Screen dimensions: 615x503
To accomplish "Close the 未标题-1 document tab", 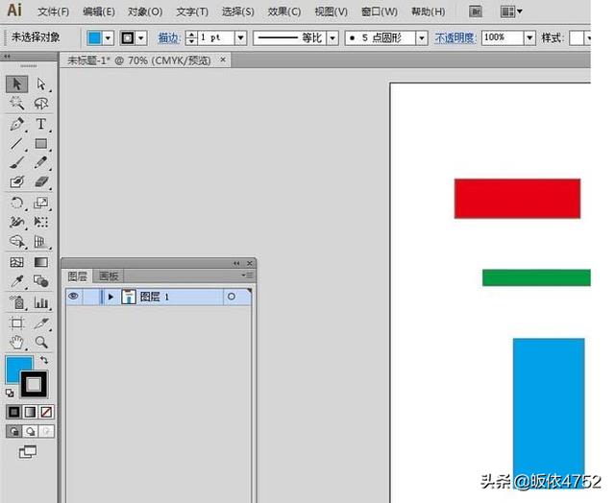I will coord(223,60).
